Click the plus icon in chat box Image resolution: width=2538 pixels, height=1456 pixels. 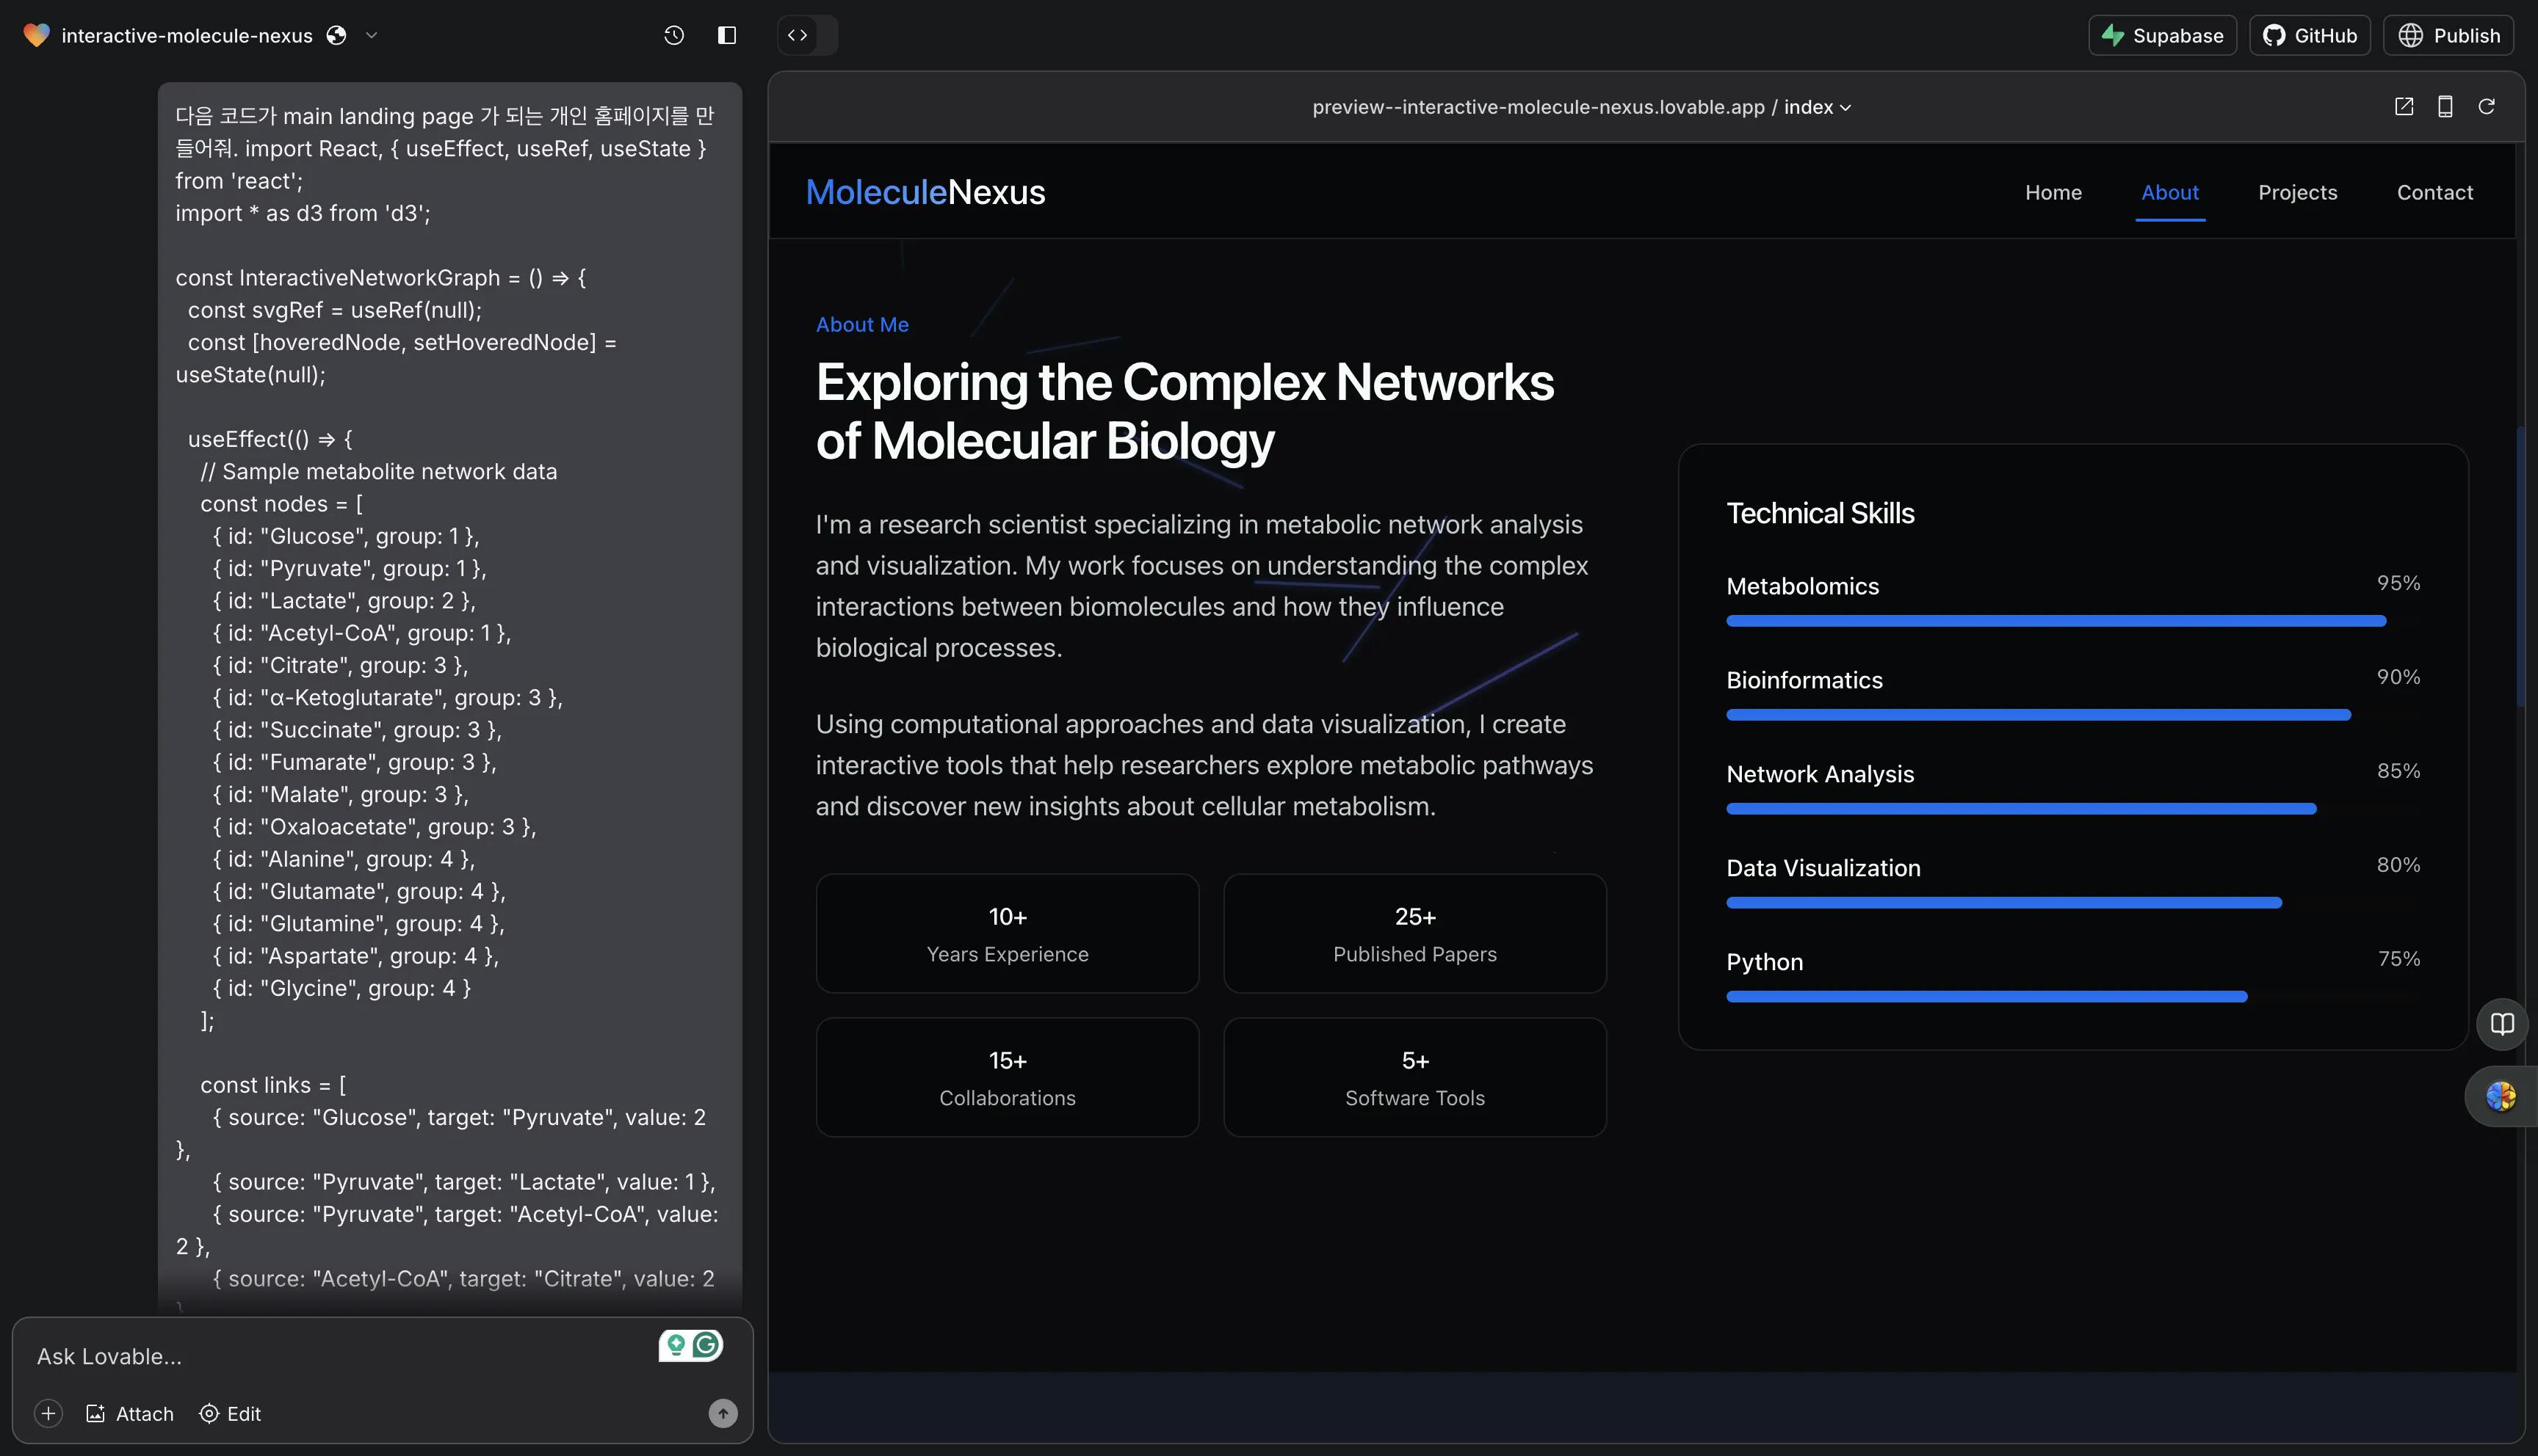click(x=48, y=1413)
